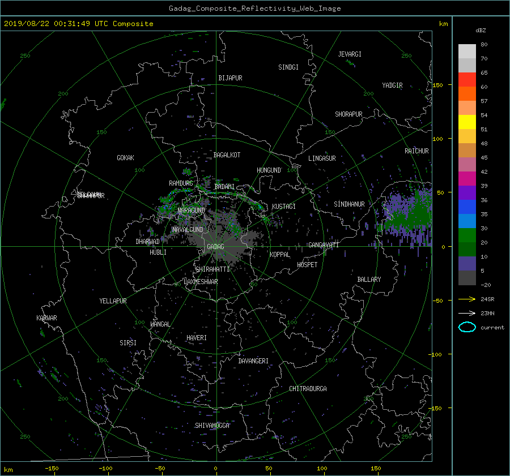The height and width of the screenshot is (476, 510).
Task: Click the dBZ legend heading
Action: click(481, 31)
